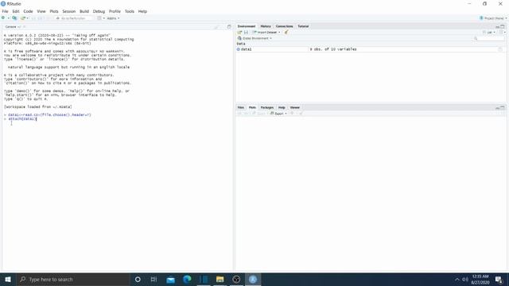Maximize the Environment pane
Screen dimensions: 509x286
[503, 26]
